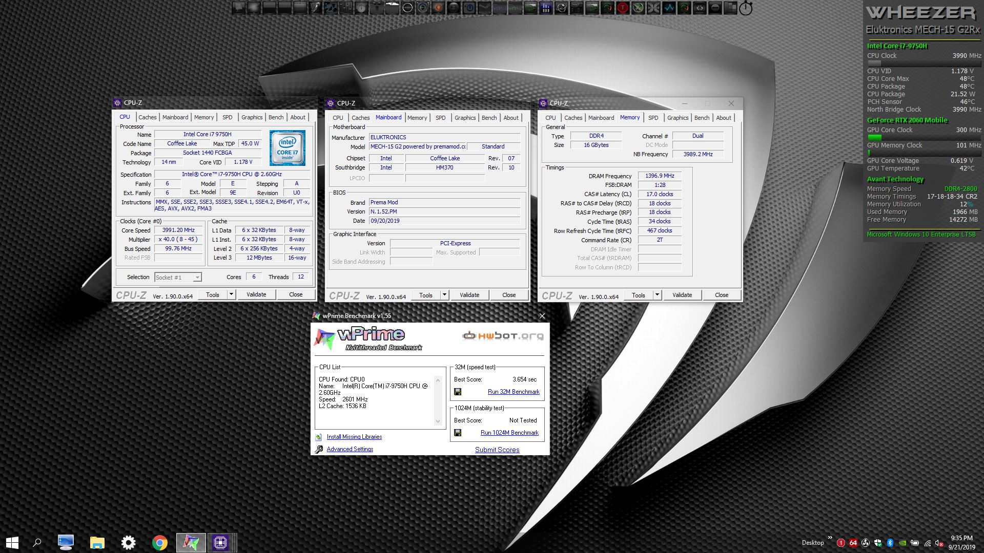Click the CPU List scrollbar down arrow
This screenshot has width=984, height=553.
[x=438, y=421]
